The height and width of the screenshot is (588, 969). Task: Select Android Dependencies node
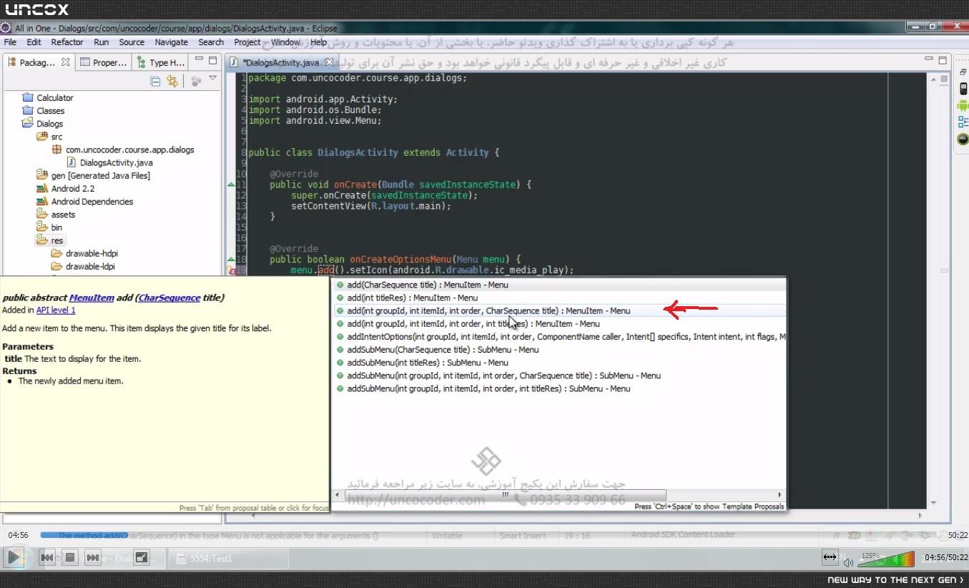click(84, 202)
